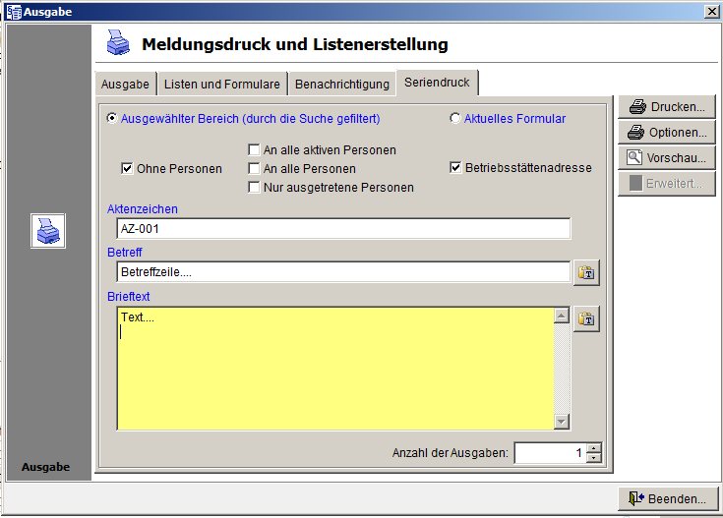
Task: Click the window icon in the Ausgabe title bar
Action: (x=11, y=11)
